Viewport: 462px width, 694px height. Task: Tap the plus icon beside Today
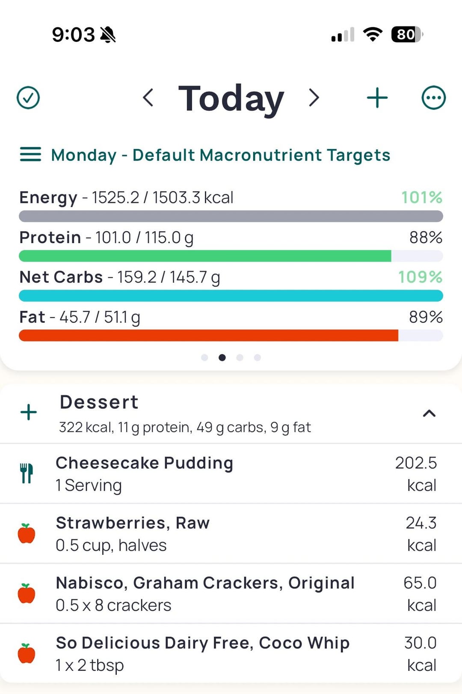click(x=377, y=98)
